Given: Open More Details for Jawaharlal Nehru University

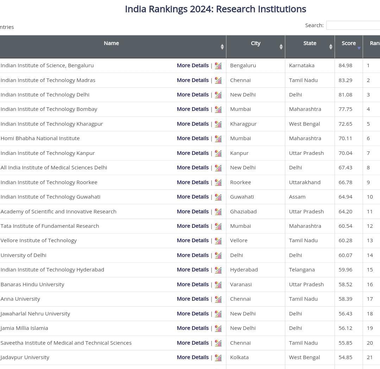Looking at the screenshot, I should (x=193, y=314).
